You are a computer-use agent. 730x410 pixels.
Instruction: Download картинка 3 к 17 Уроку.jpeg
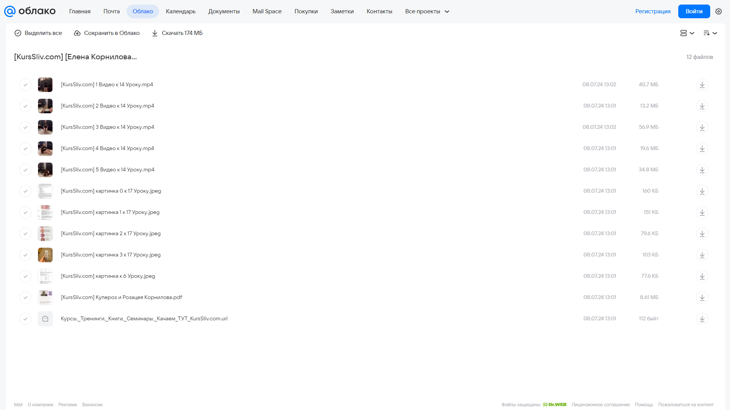(702, 255)
